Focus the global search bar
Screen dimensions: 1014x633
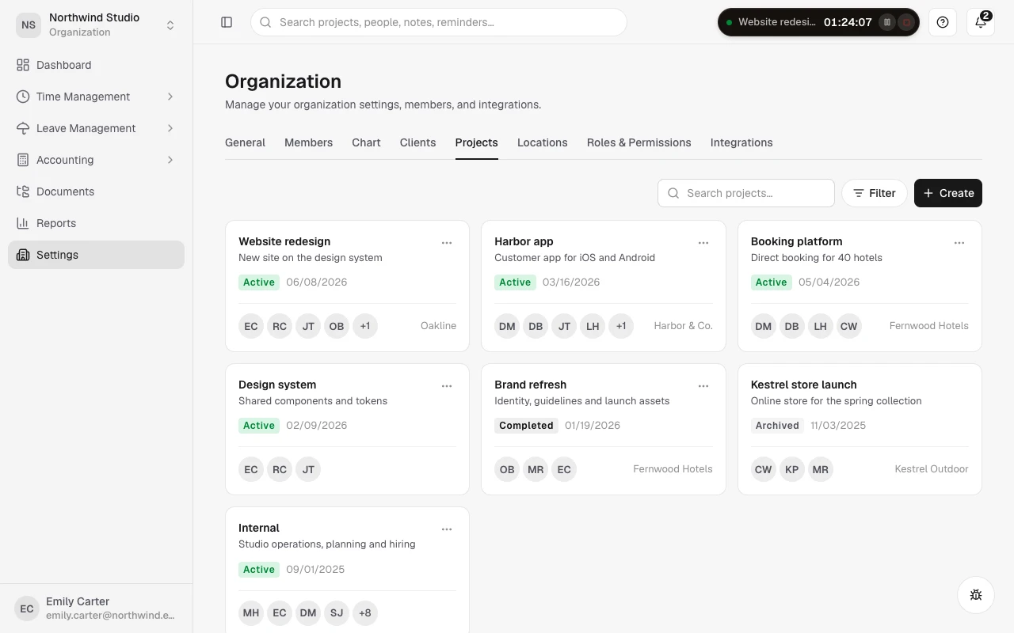(x=439, y=22)
